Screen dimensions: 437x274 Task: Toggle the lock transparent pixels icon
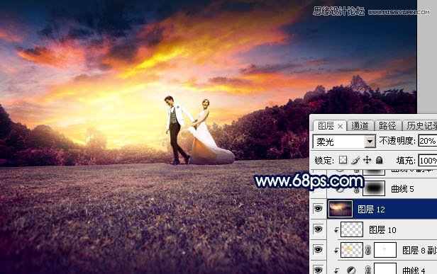click(x=343, y=160)
